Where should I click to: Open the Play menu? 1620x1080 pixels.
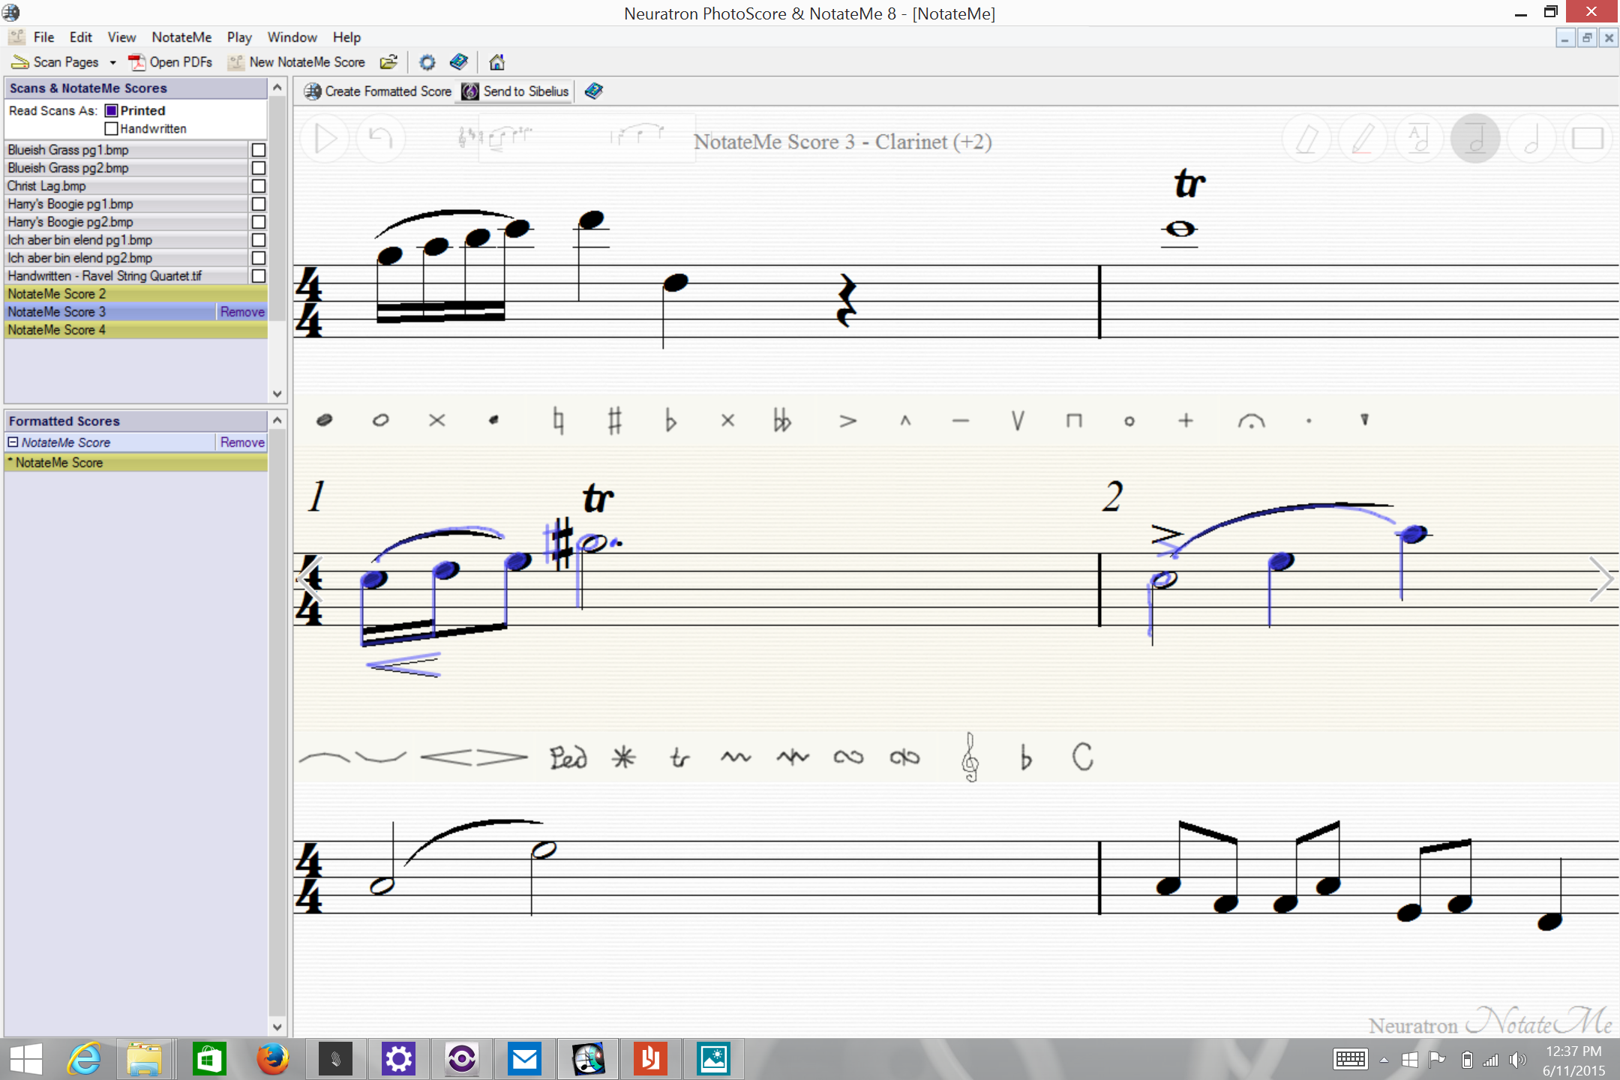pos(238,36)
